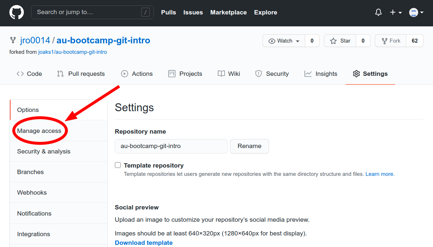Image resolution: width=433 pixels, height=247 pixels.
Task: Open joaks1/au-bootcamp-git-intro parent repository link
Action: pyautogui.click(x=72, y=52)
